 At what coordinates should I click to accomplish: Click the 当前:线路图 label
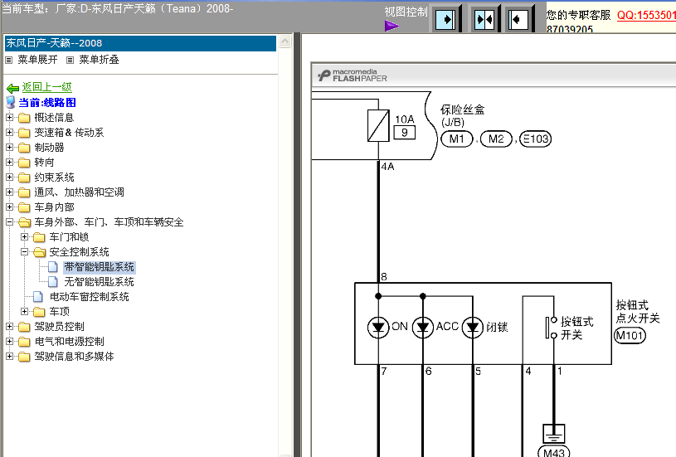click(47, 103)
